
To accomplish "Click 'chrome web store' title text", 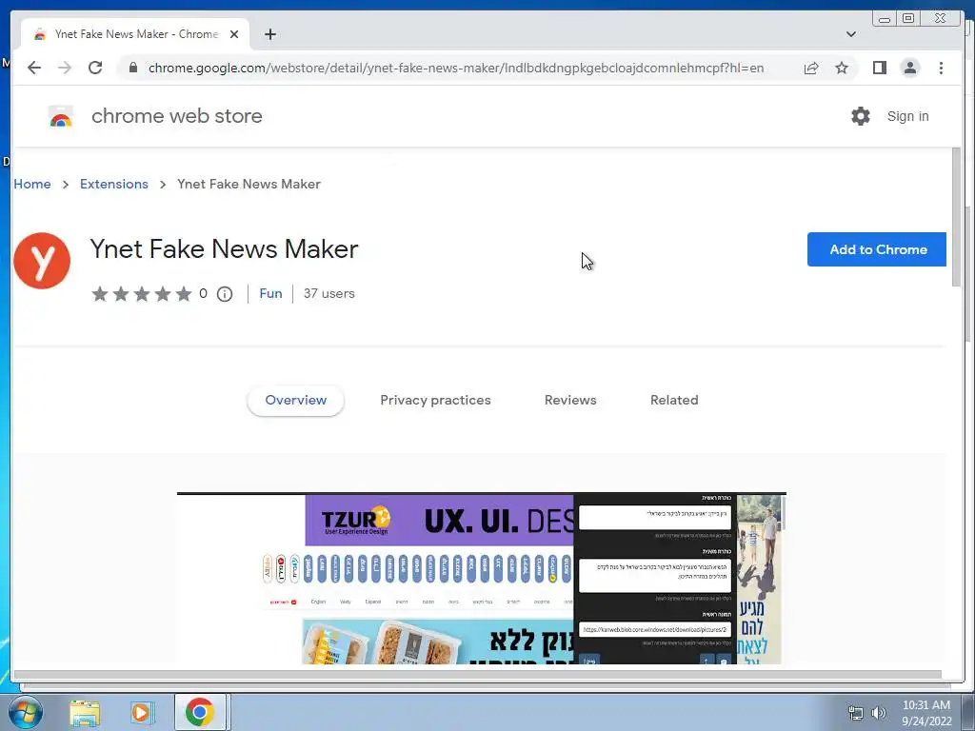I will tap(176, 116).
